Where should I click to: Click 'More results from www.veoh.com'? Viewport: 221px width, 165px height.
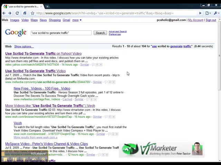[x=36, y=137]
